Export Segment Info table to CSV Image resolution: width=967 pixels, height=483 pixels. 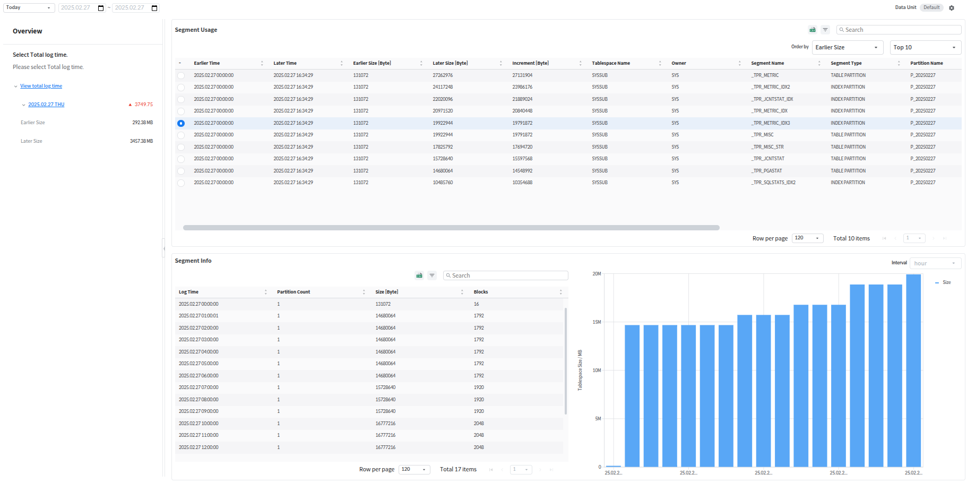point(419,275)
